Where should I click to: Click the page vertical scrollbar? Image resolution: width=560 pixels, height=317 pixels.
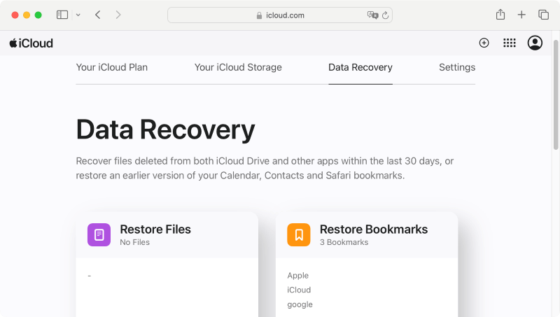[556, 94]
